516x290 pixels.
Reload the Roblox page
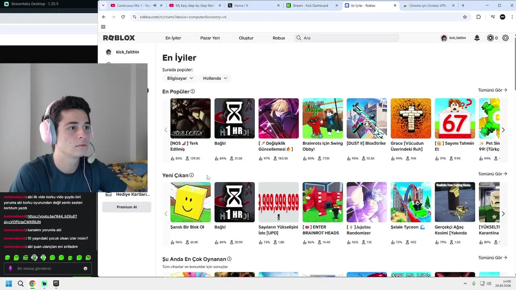point(123,17)
